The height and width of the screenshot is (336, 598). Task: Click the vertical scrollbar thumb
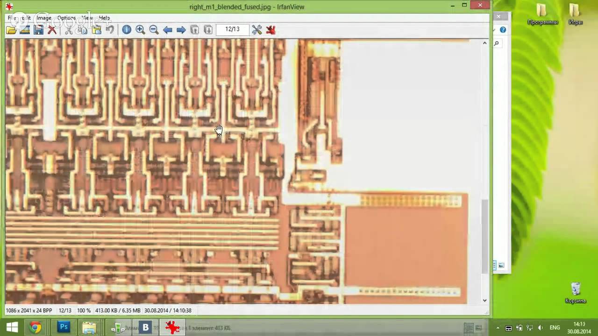click(x=484, y=236)
